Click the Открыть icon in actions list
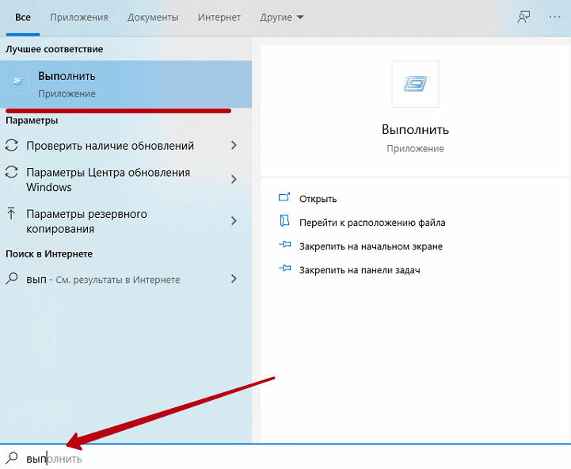The width and height of the screenshot is (571, 469). point(285,198)
